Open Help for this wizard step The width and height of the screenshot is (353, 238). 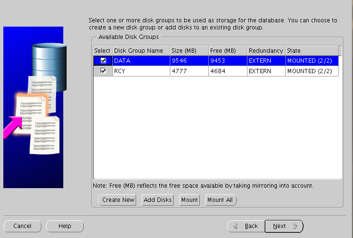[x=65, y=226]
